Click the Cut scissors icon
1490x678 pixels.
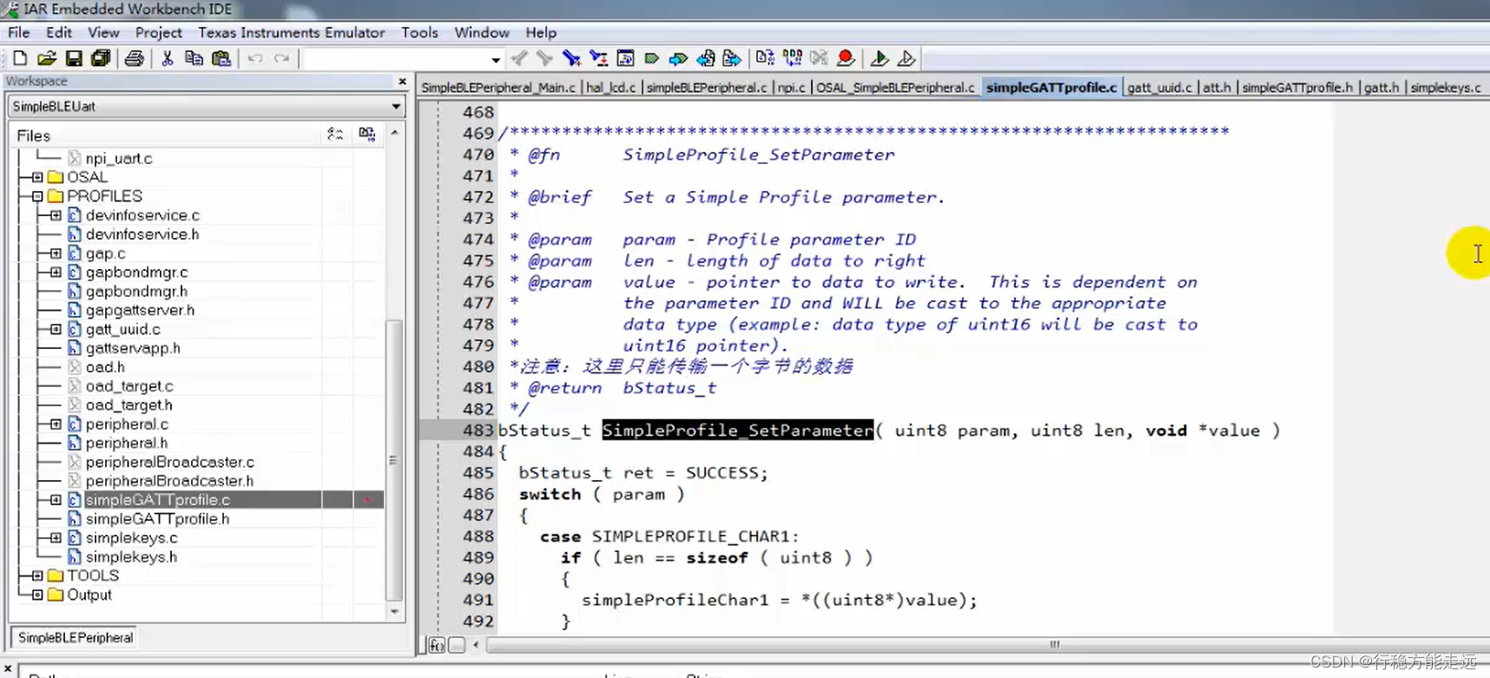[168, 58]
